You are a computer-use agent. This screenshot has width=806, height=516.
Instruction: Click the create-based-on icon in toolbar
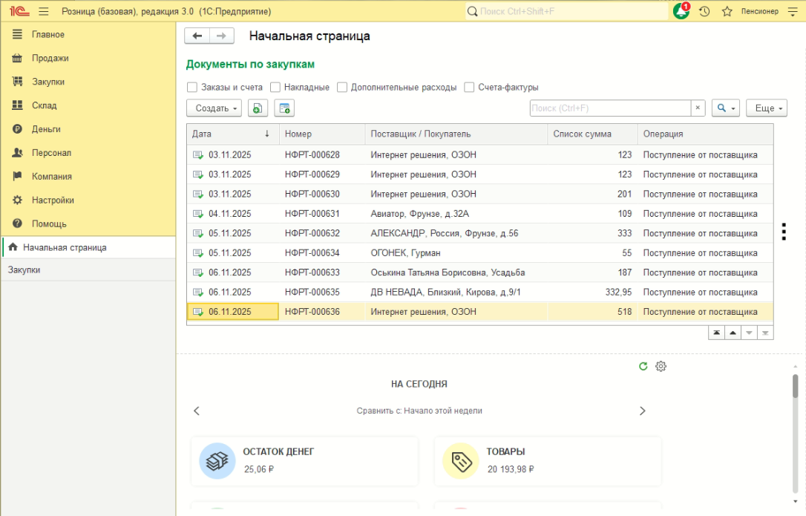pos(284,108)
